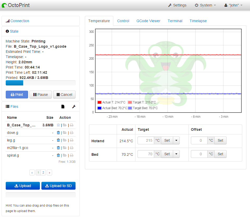
Task: Open the "john" user menu
Action: [233, 5]
